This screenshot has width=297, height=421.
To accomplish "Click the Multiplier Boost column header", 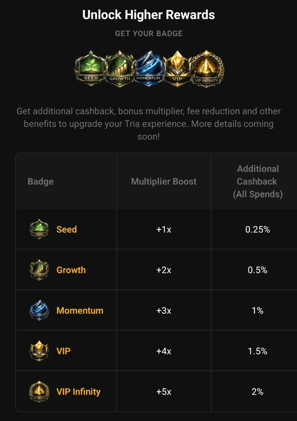I will 164,182.
